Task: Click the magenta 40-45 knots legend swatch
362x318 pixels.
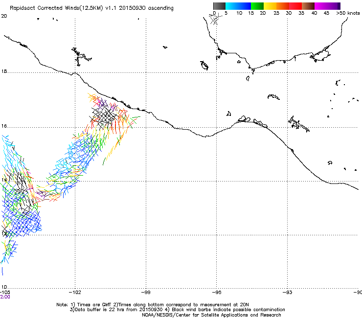Action: click(321, 6)
